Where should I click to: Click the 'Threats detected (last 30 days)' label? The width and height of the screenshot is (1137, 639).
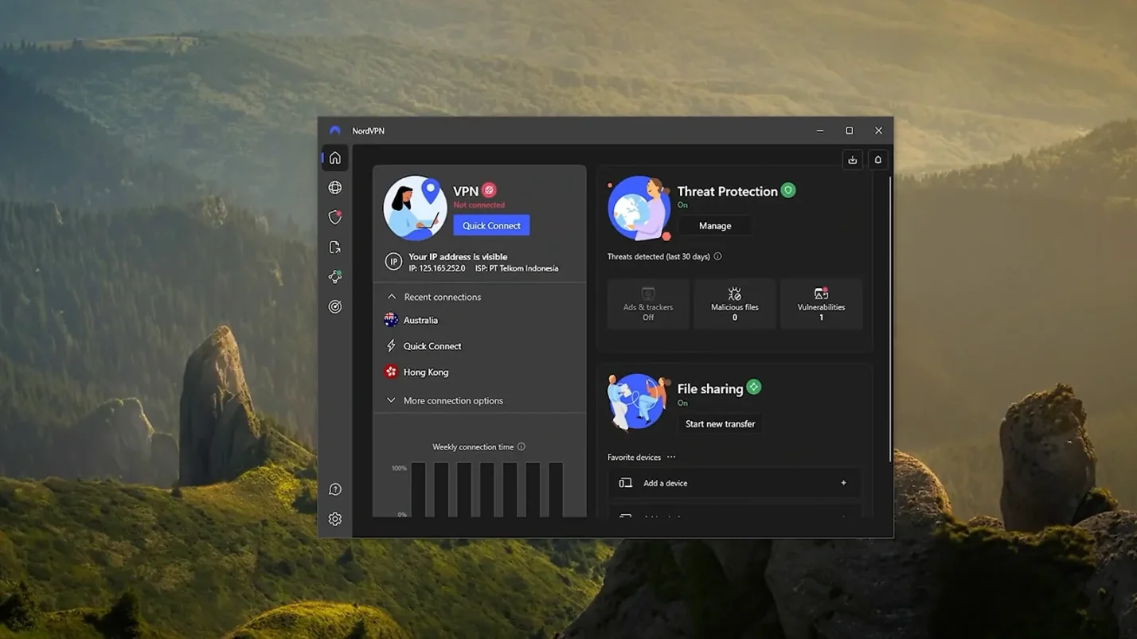[x=658, y=256]
